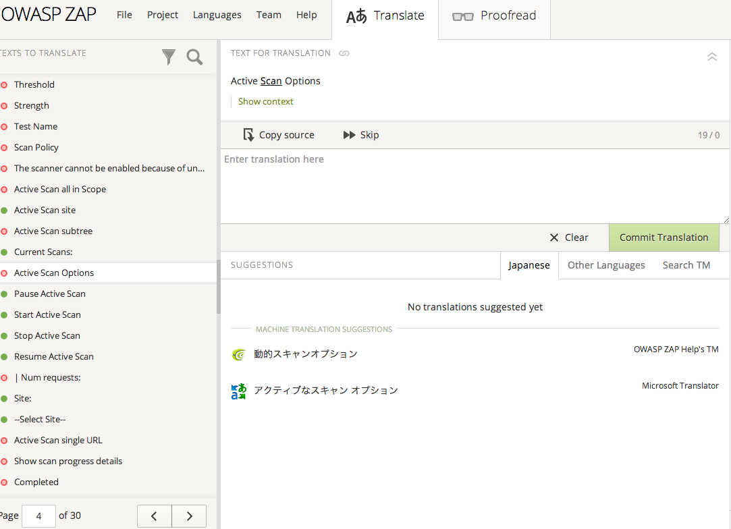
Task: Open the Other Languages suggestions tab
Action: (606, 265)
